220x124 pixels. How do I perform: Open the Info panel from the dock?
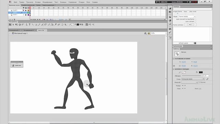pos(170,21)
